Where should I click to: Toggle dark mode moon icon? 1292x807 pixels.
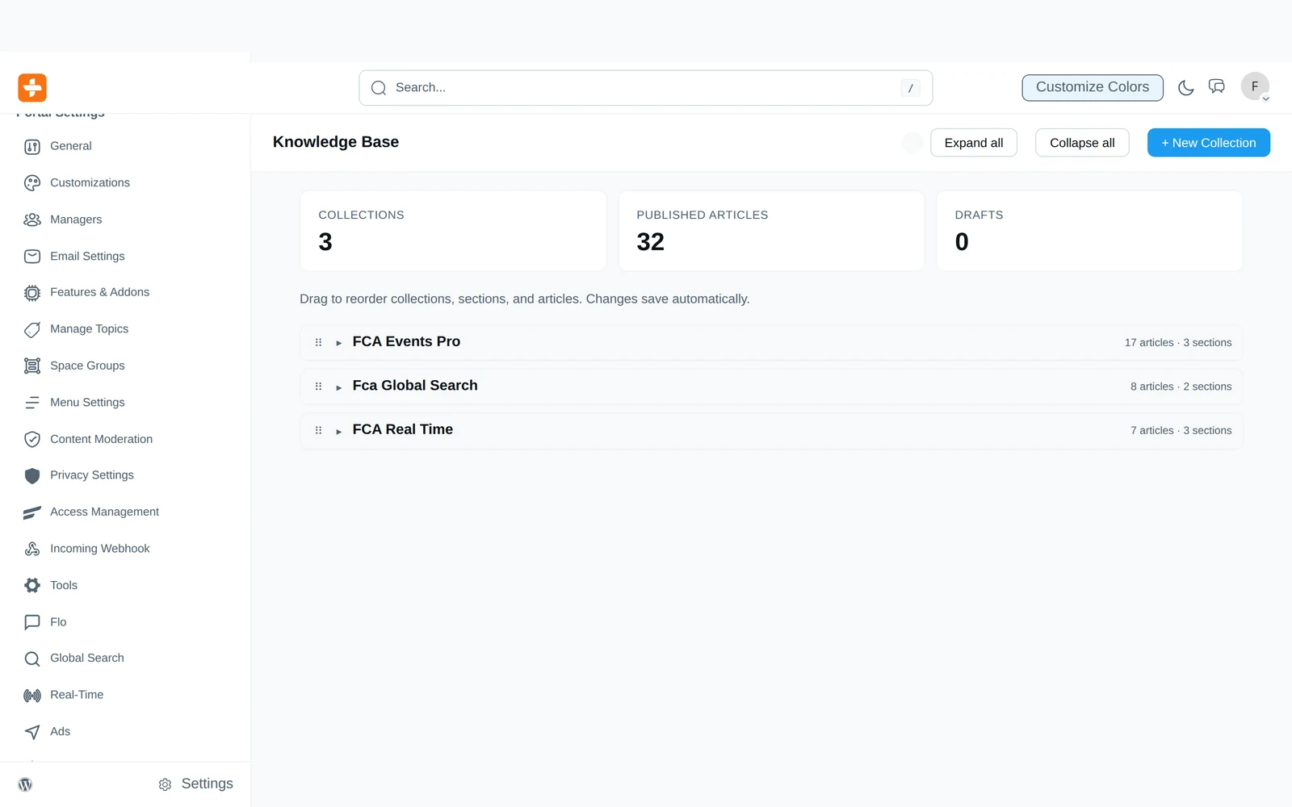[x=1185, y=87]
